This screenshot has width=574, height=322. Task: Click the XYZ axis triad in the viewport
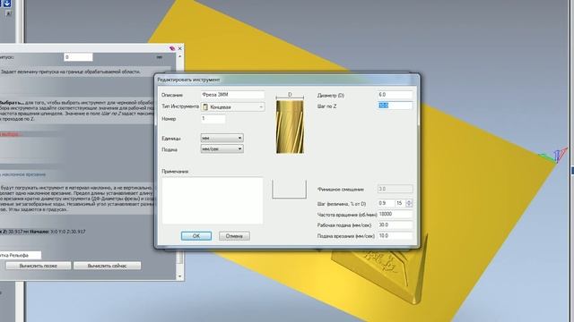553,156
